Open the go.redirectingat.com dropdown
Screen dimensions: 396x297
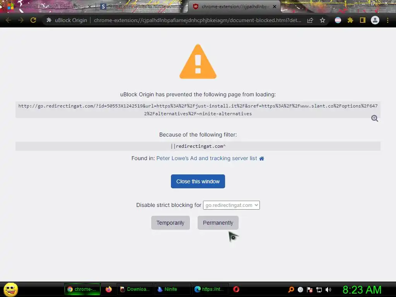click(x=231, y=205)
